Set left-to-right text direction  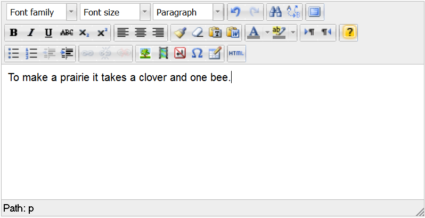(x=309, y=33)
